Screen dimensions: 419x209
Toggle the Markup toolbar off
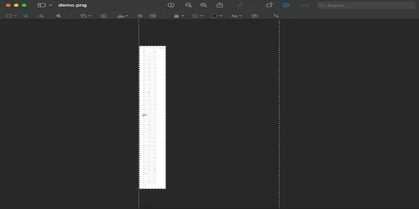[285, 5]
